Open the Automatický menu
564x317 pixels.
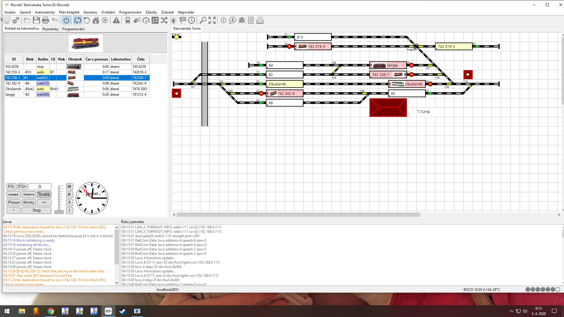pyautogui.click(x=45, y=12)
